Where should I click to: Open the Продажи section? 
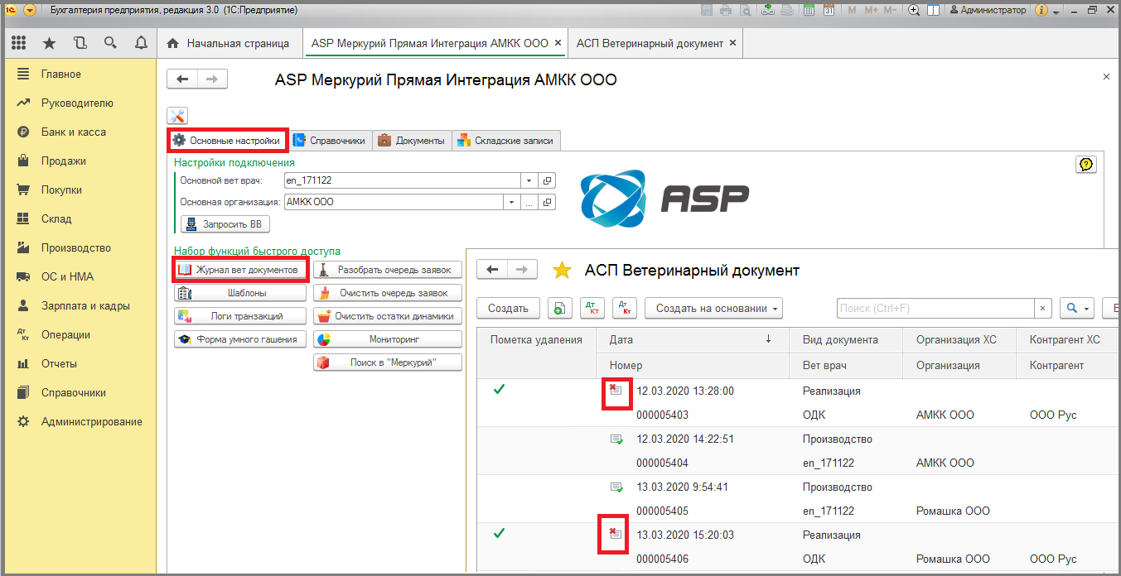pos(64,161)
